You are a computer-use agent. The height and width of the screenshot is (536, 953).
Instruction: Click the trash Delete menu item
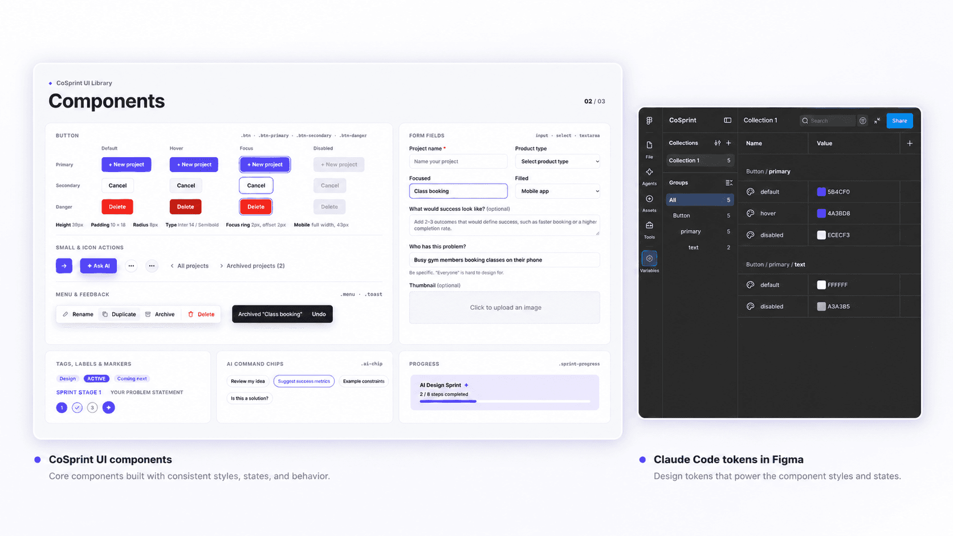(x=201, y=314)
